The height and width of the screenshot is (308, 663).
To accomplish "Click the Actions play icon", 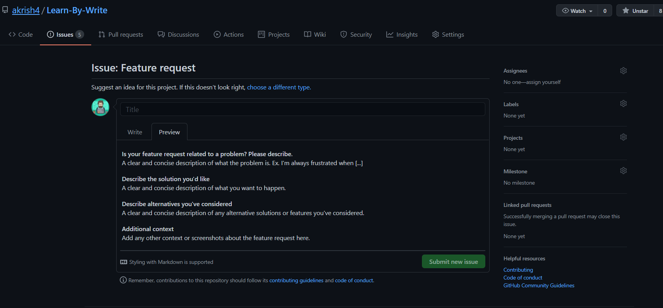I will click(x=217, y=34).
